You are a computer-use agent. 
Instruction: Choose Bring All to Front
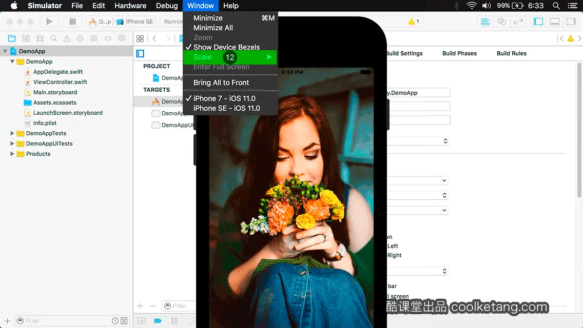(x=230, y=83)
